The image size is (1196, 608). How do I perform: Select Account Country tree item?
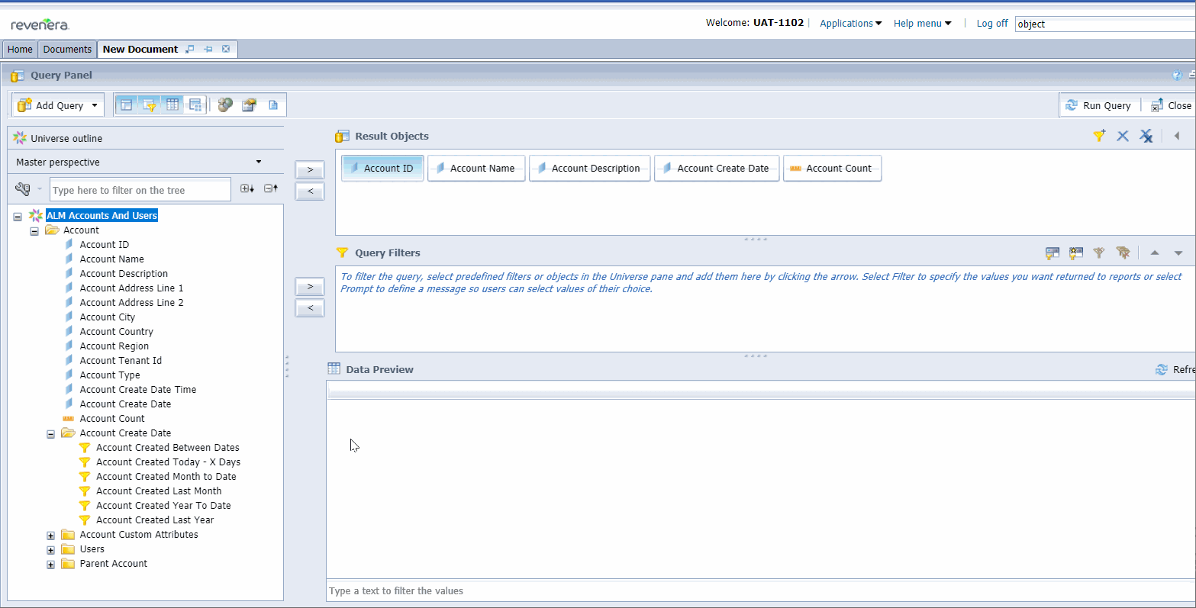[117, 331]
